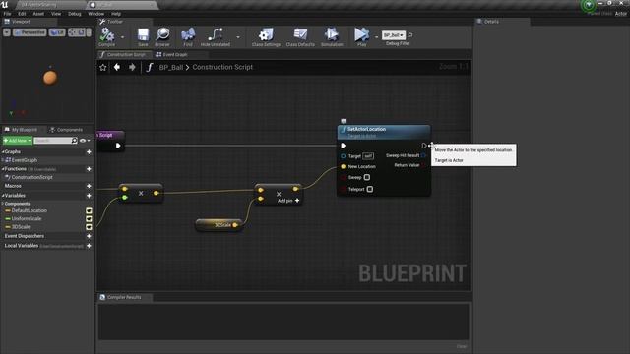Viewport: 630px width, 354px height.
Task: Click debug filter magnifier icon
Action: [x=410, y=35]
